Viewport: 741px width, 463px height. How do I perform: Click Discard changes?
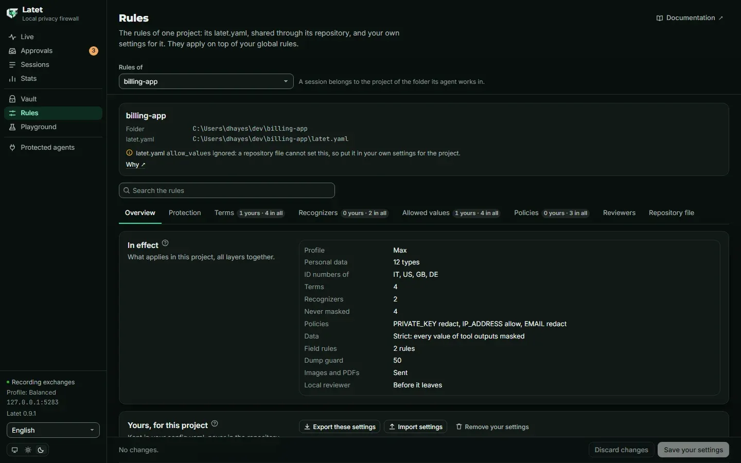[x=621, y=450]
